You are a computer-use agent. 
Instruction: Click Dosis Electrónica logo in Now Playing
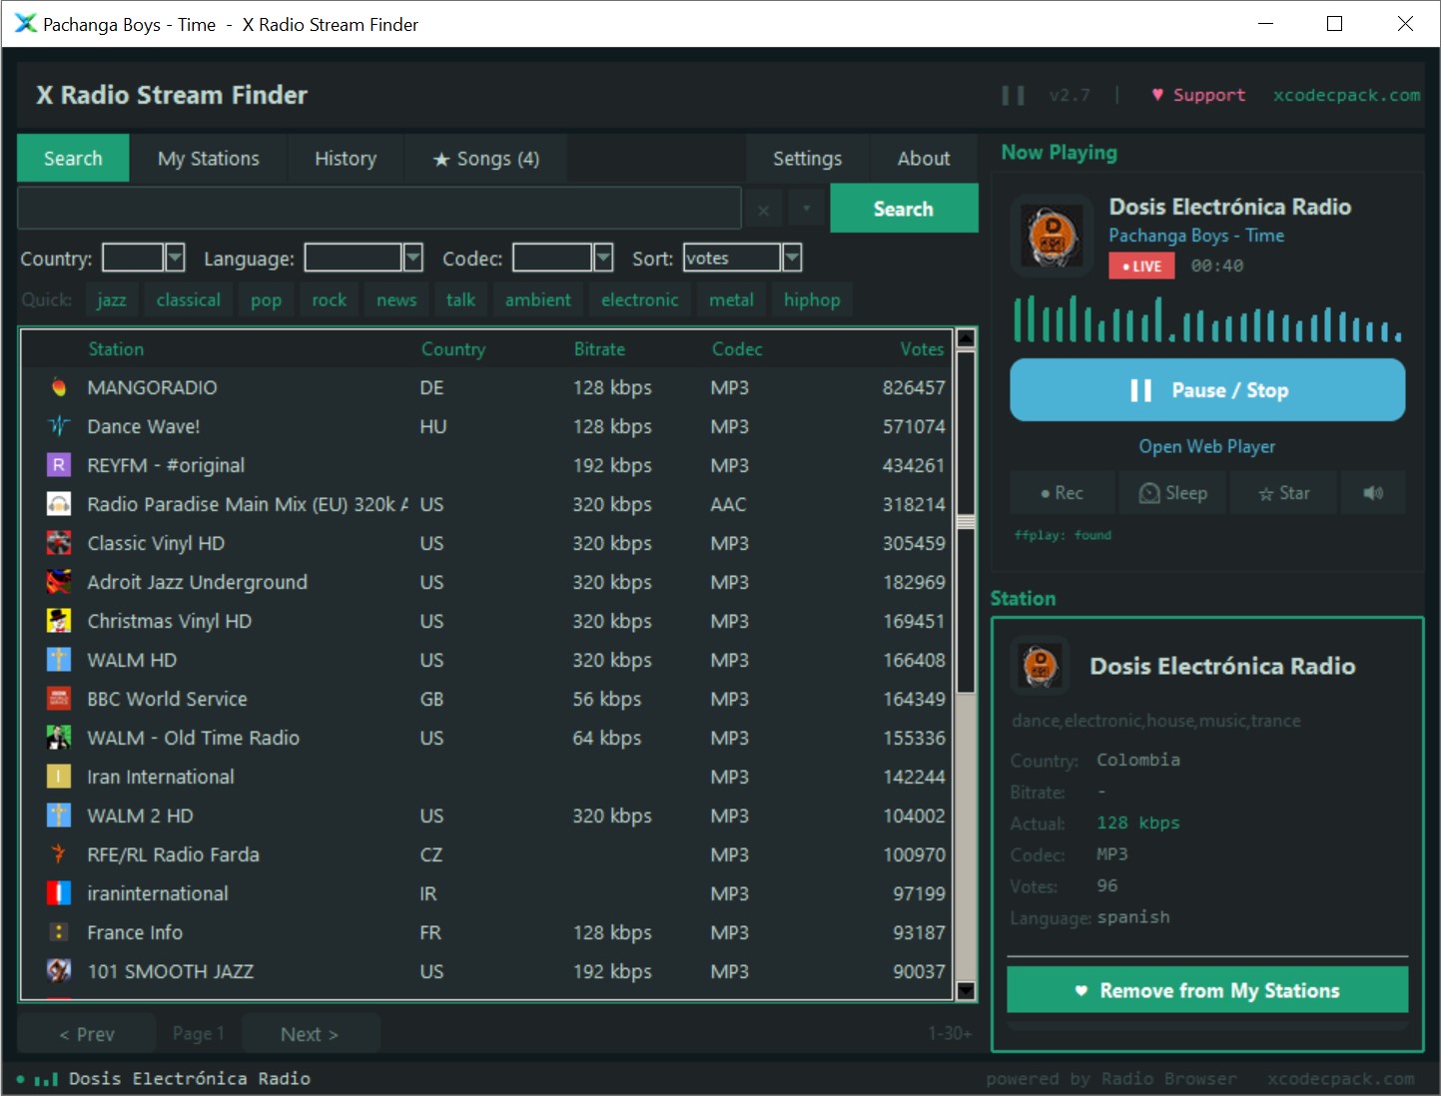(1053, 237)
